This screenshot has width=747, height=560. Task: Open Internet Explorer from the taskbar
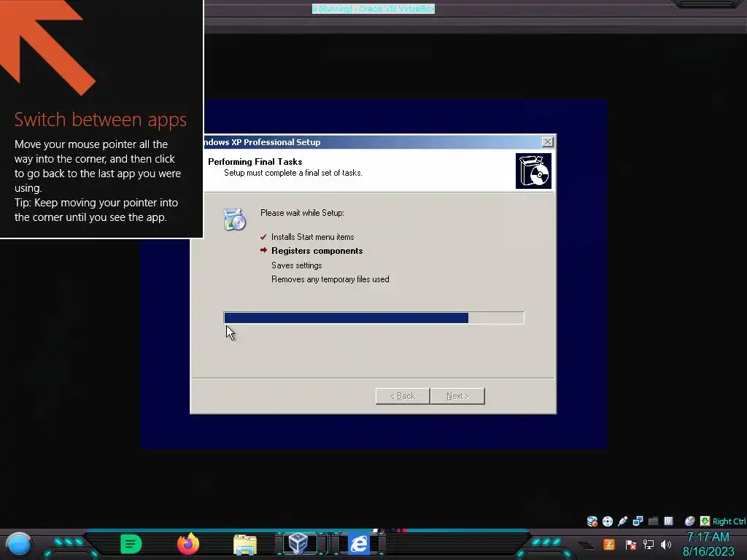click(x=359, y=544)
